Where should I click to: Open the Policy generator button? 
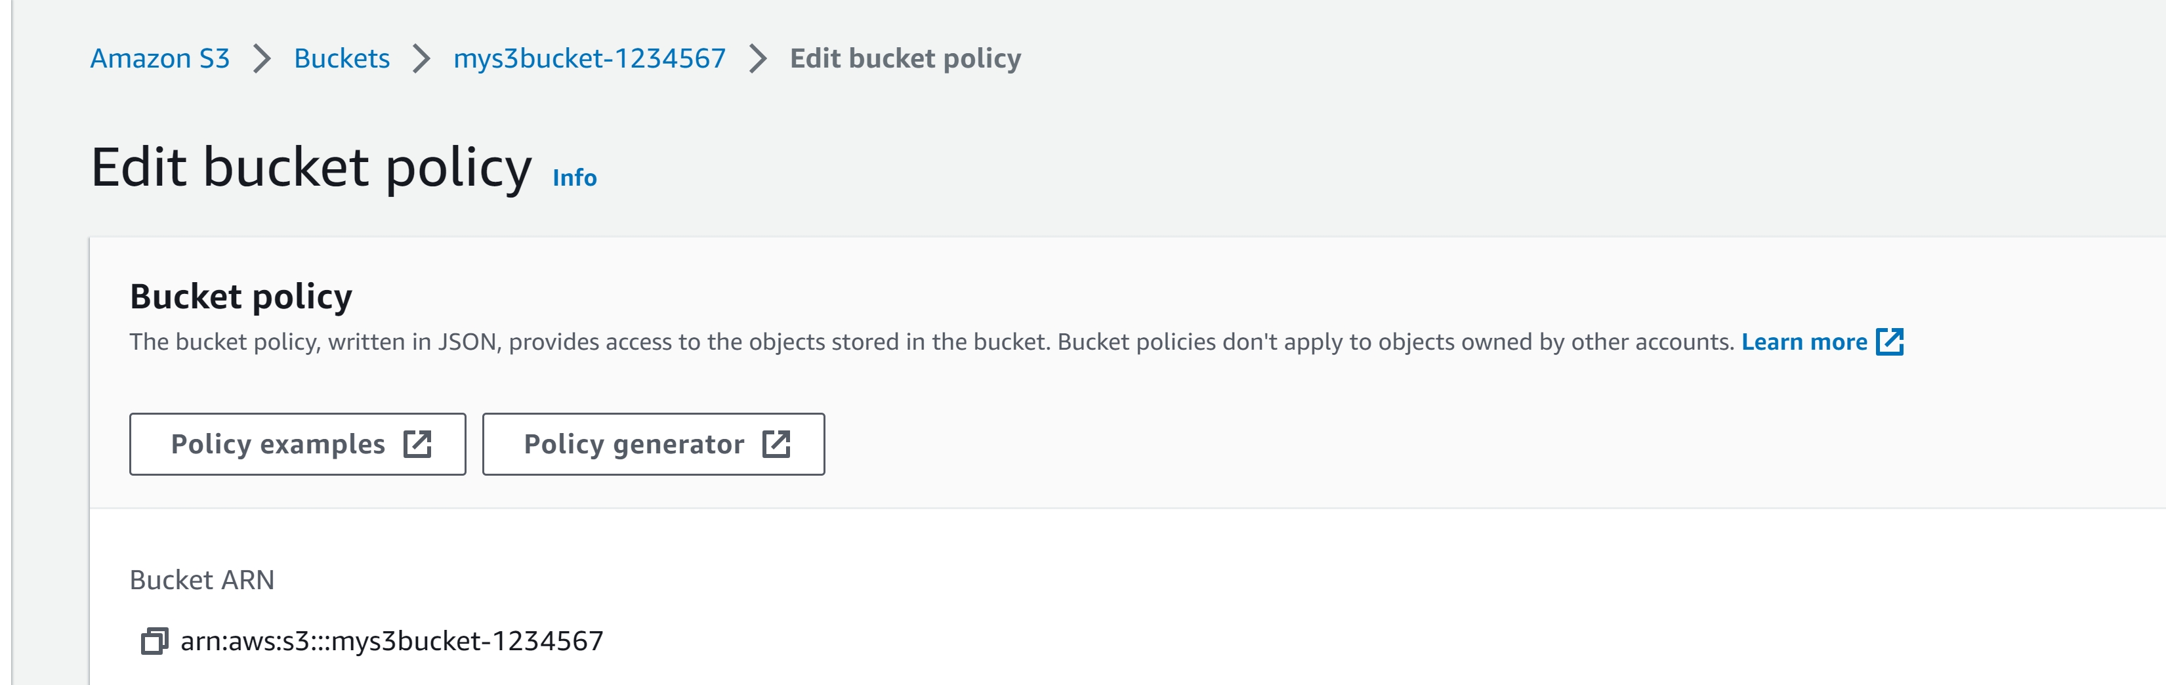pyautogui.click(x=654, y=444)
